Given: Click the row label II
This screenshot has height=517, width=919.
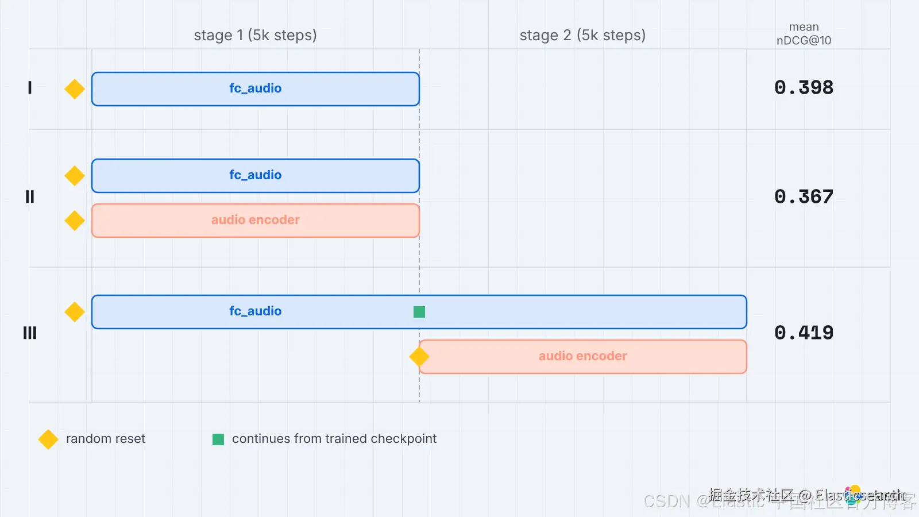Looking at the screenshot, I should [30, 197].
